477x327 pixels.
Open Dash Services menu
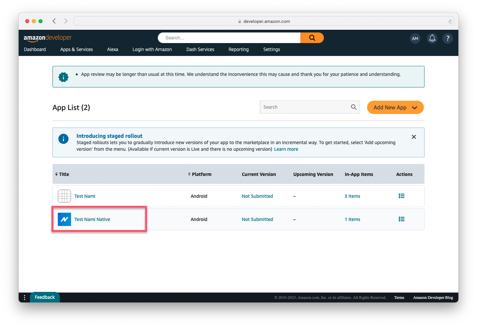point(200,49)
